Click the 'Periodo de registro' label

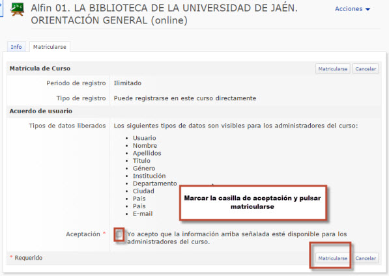76,83
